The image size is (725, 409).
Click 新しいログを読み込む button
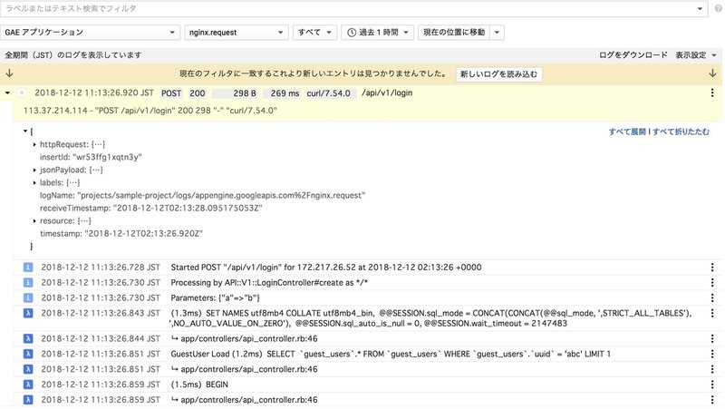pyautogui.click(x=499, y=74)
